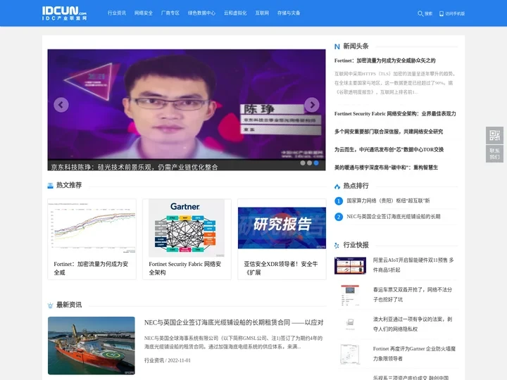Click the 行业快报 section heading
507x380 pixels.
point(356,245)
